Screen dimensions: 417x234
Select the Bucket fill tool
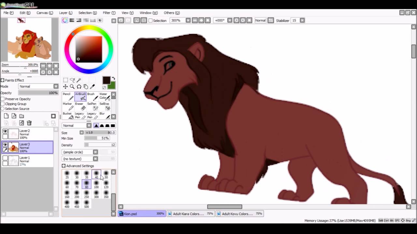click(x=68, y=116)
